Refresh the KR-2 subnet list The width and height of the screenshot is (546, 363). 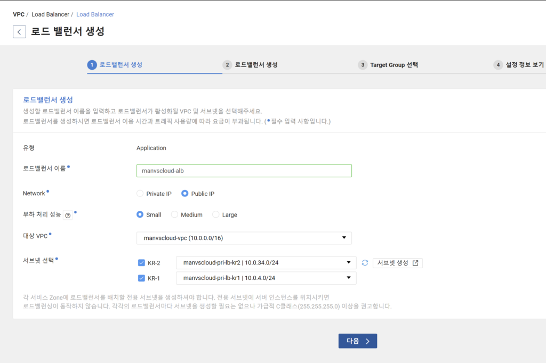coord(366,262)
